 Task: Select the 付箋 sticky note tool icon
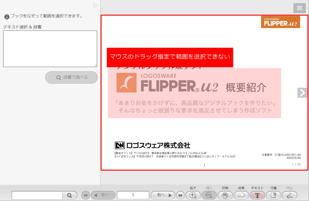[273, 195]
